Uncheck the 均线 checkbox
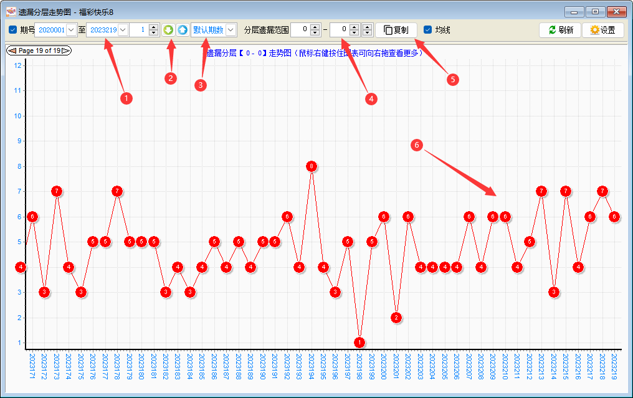This screenshot has height=398, width=633. coord(427,30)
